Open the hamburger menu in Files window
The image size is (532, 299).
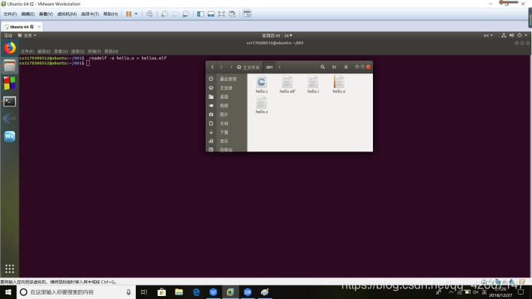pos(346,67)
